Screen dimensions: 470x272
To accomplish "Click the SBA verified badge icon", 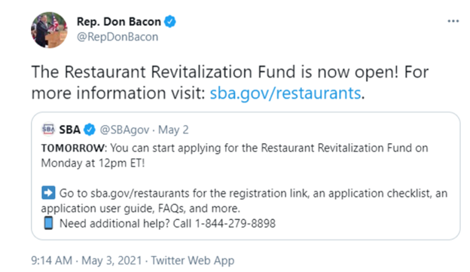I will tap(90, 130).
